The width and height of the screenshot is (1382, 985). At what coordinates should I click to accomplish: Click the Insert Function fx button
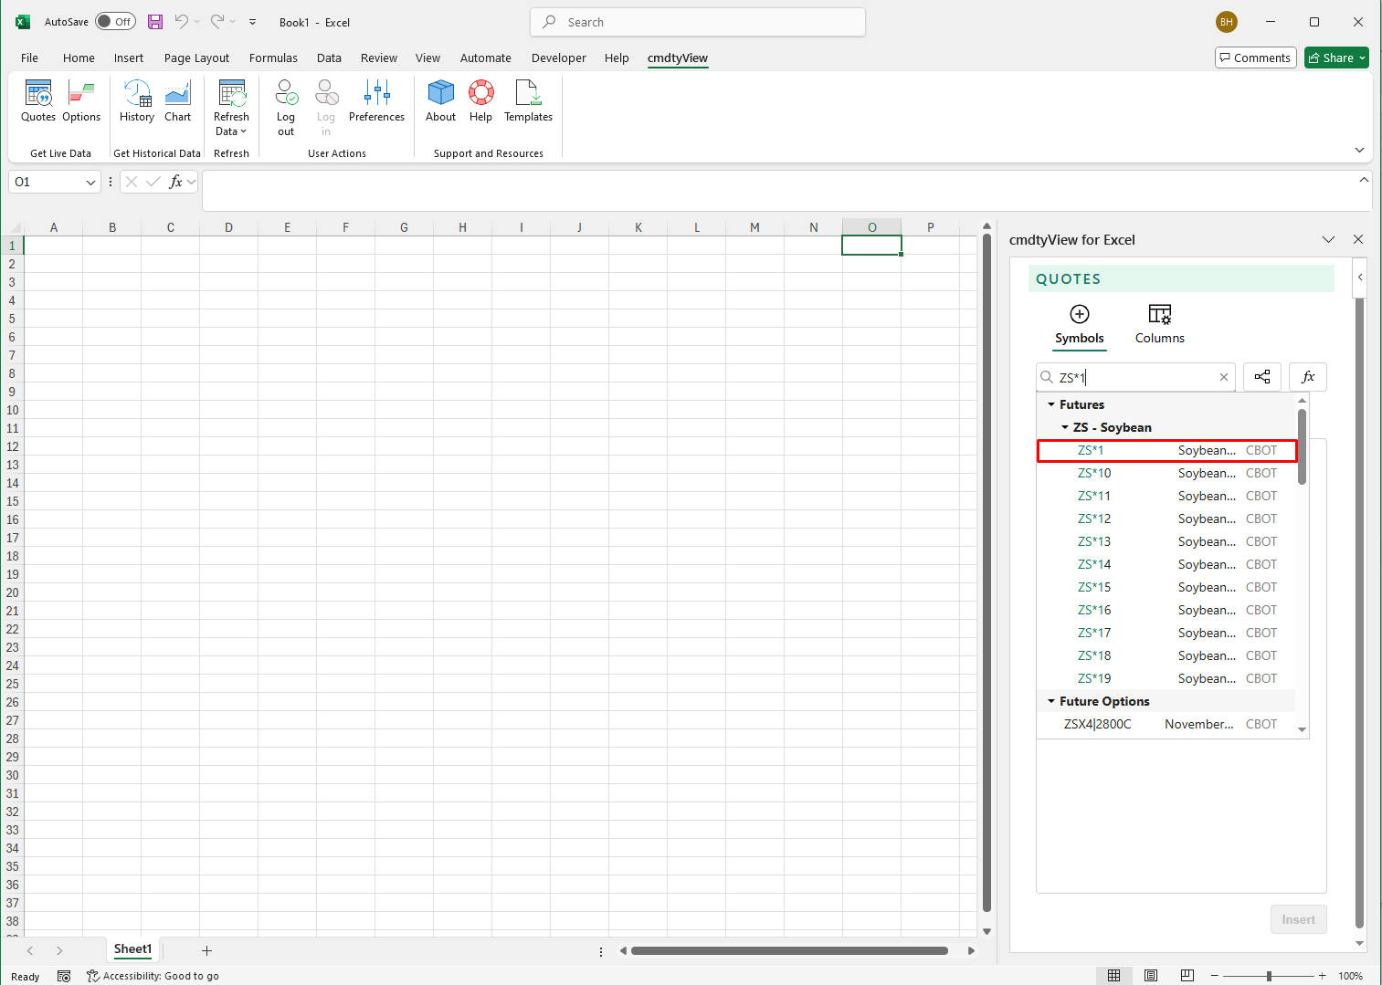point(175,182)
